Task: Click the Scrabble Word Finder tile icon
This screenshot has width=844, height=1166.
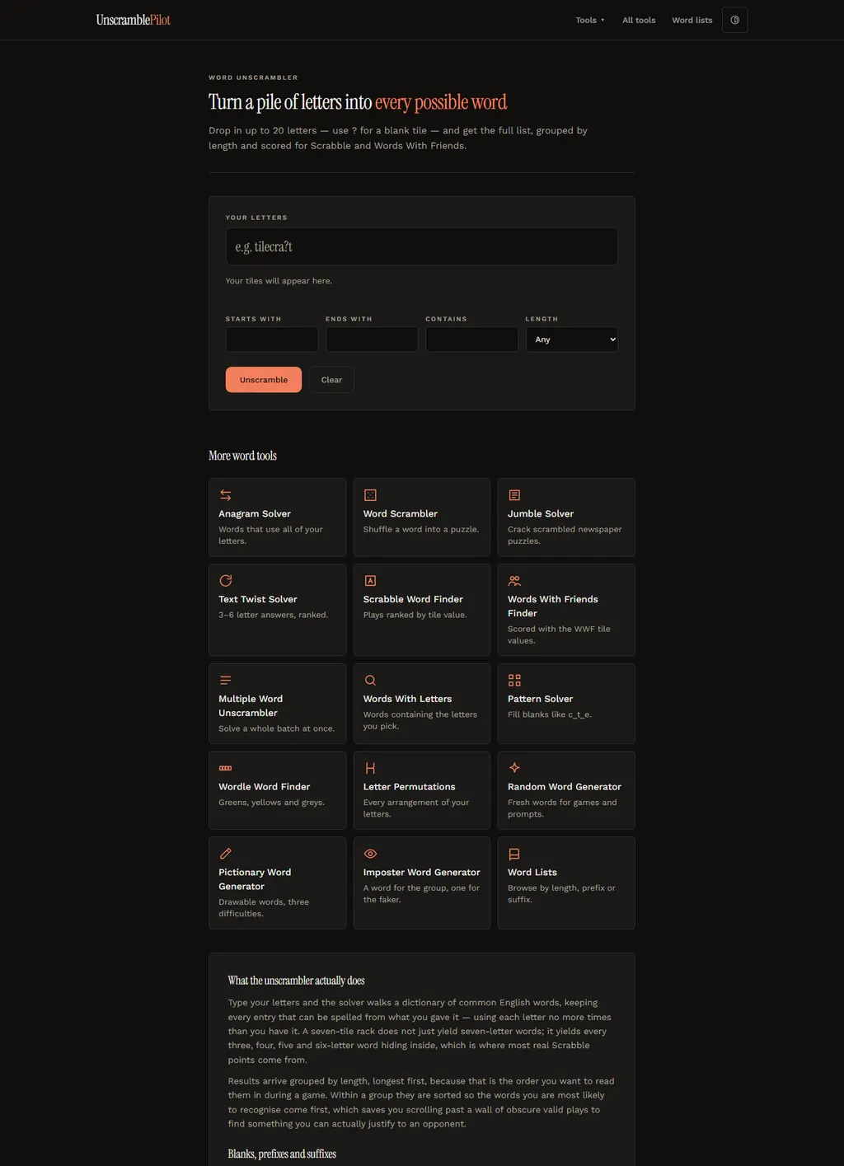Action: [x=370, y=581]
